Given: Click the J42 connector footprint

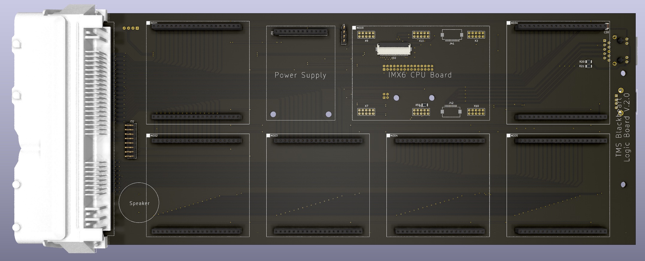Looking at the screenshot, I should click(451, 111).
